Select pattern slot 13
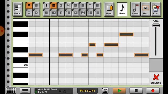Image resolution: width=168 pixels, height=94 pixels. (x=75, y=13)
